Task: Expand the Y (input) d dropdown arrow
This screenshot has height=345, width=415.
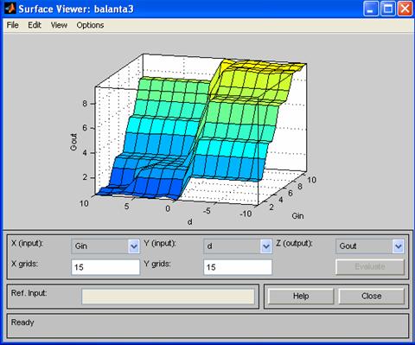Action: point(266,246)
